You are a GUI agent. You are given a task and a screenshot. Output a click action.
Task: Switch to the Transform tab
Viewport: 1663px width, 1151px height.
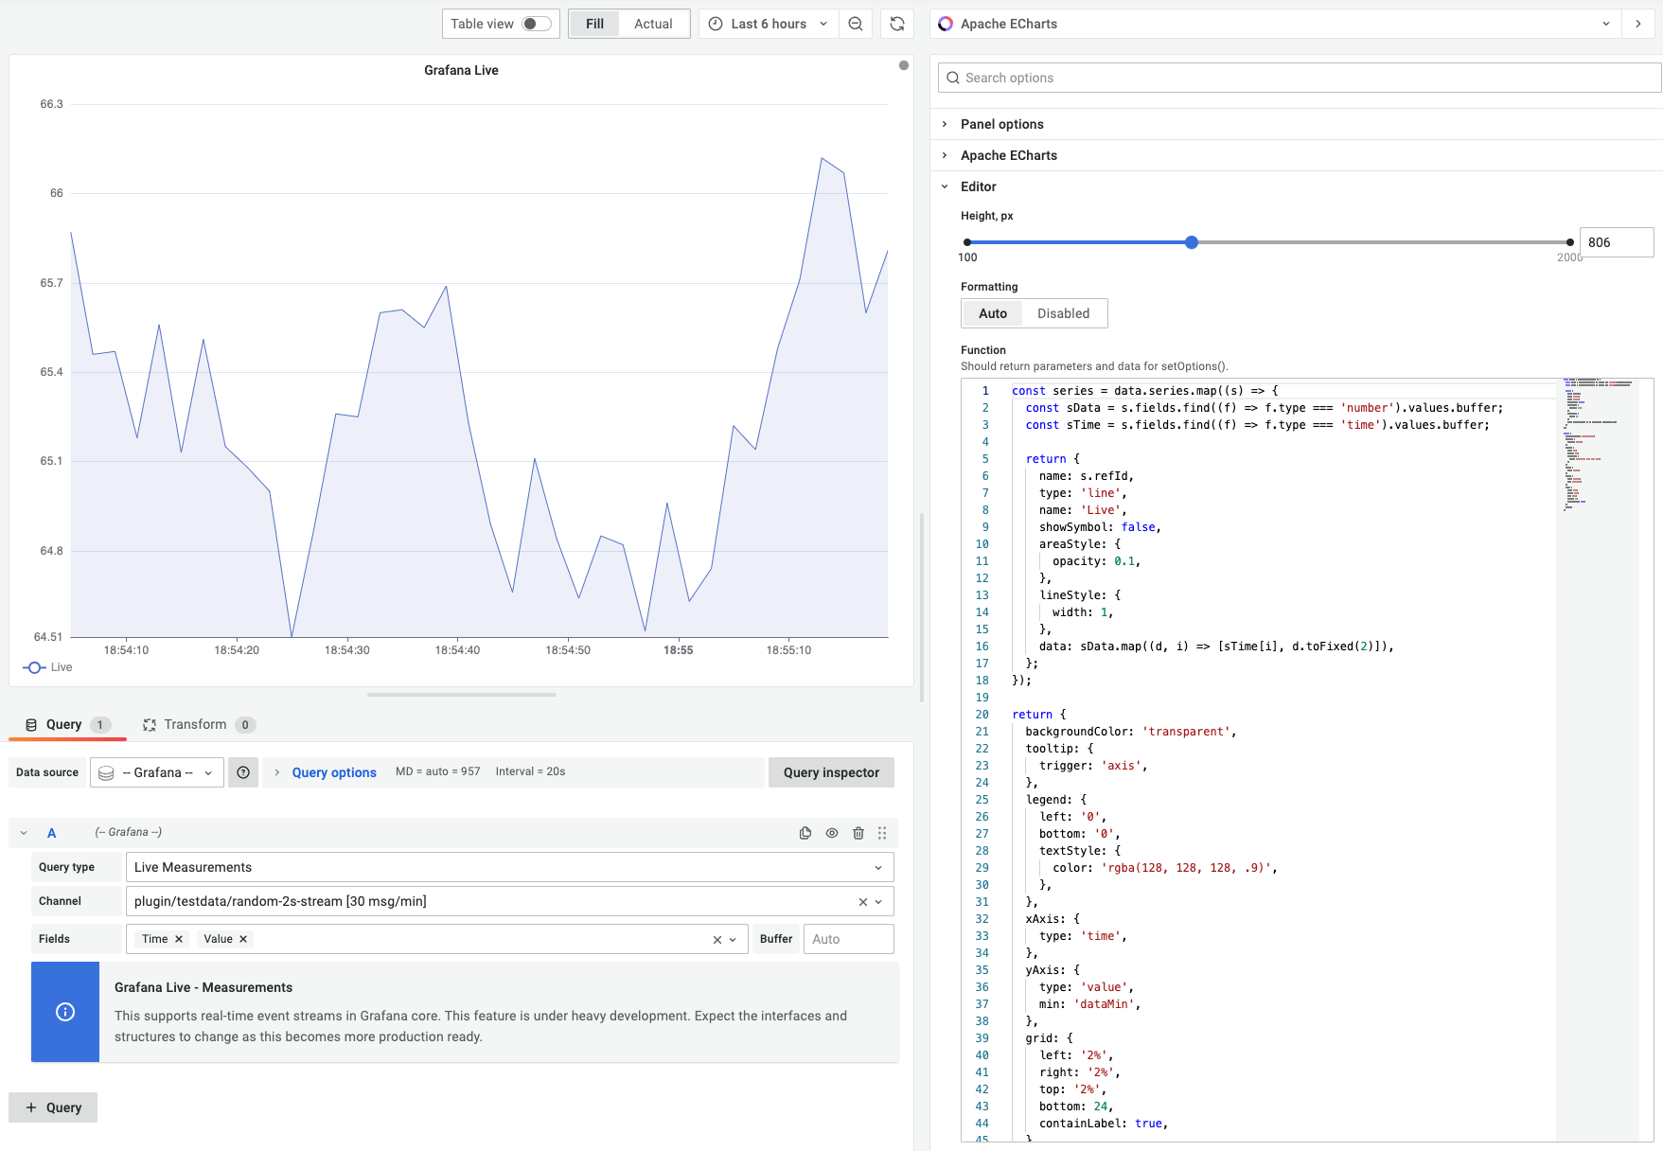(x=198, y=725)
